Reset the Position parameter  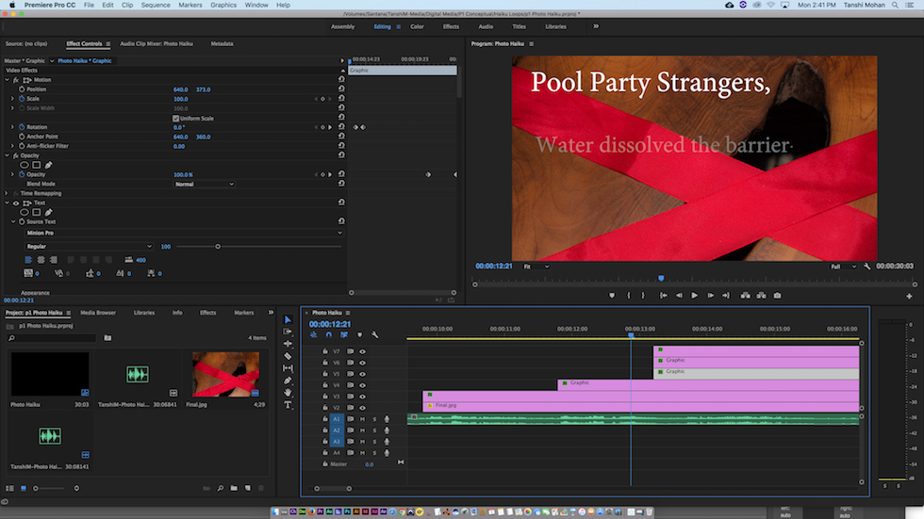click(x=341, y=89)
